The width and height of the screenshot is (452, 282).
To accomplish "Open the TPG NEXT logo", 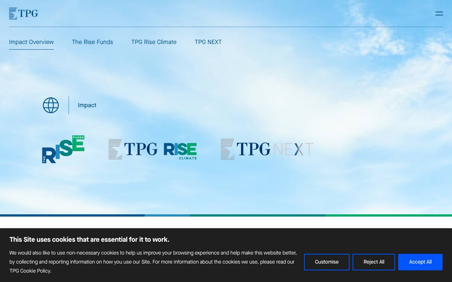I will click(267, 149).
